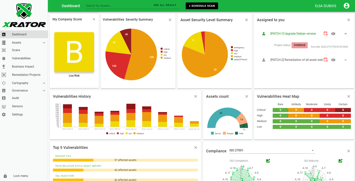Image resolution: width=355 pixels, height=181 pixels.
Task: Click the Vulnerabilities bug icon
Action: (4, 58)
